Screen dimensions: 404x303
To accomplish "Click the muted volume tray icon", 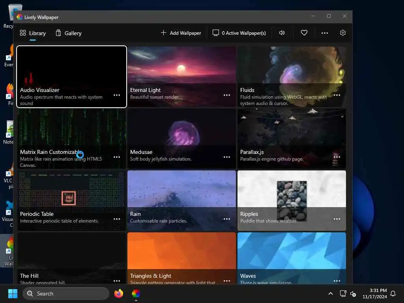I will (x=353, y=294).
